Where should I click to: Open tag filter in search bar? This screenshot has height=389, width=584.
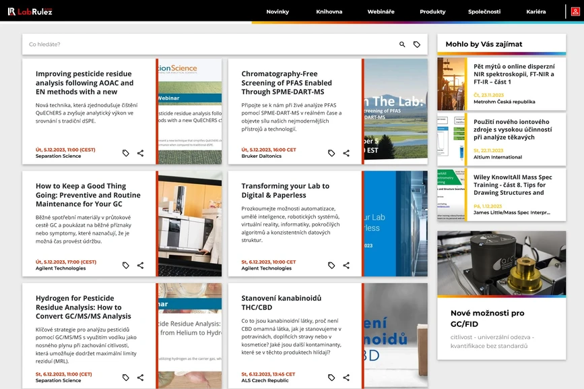(x=417, y=44)
